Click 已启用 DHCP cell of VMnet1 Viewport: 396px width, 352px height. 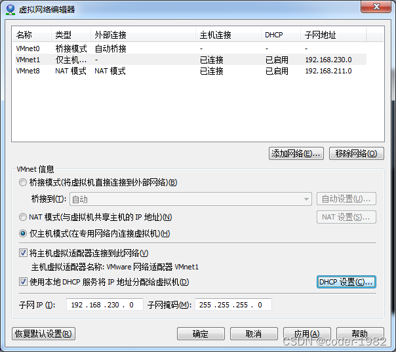277,60
